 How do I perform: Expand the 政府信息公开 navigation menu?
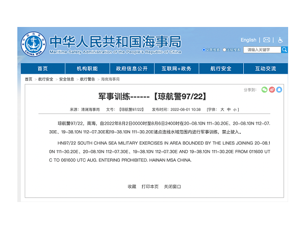point(132,69)
